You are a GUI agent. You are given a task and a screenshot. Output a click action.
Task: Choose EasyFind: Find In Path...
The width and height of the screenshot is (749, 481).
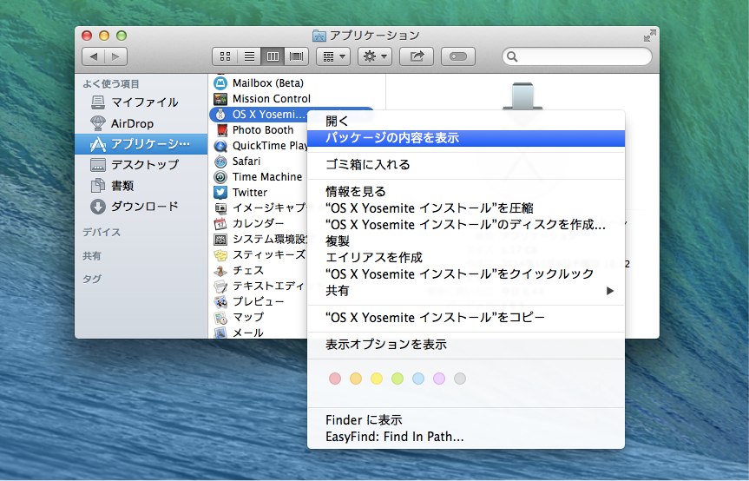(466, 437)
